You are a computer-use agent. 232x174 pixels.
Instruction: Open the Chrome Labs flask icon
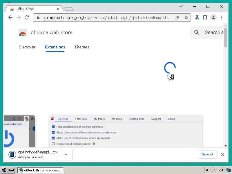point(197,18)
